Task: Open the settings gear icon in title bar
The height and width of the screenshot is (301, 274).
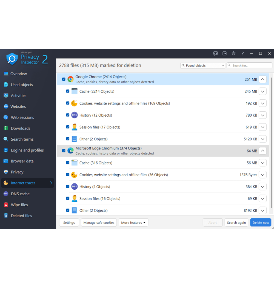Action: click(x=233, y=53)
